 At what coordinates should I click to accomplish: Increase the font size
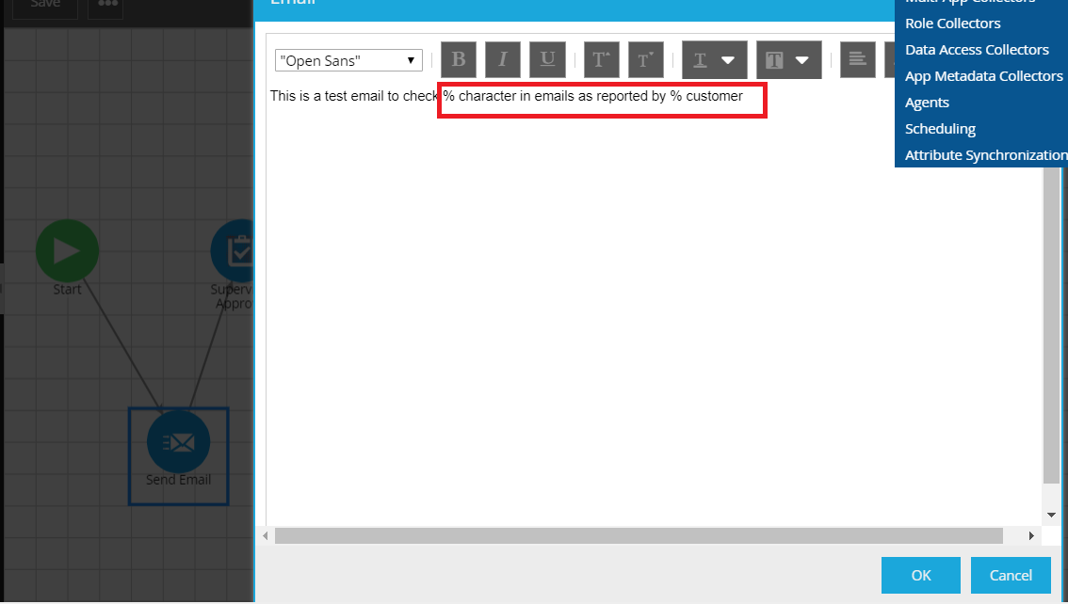tap(601, 58)
